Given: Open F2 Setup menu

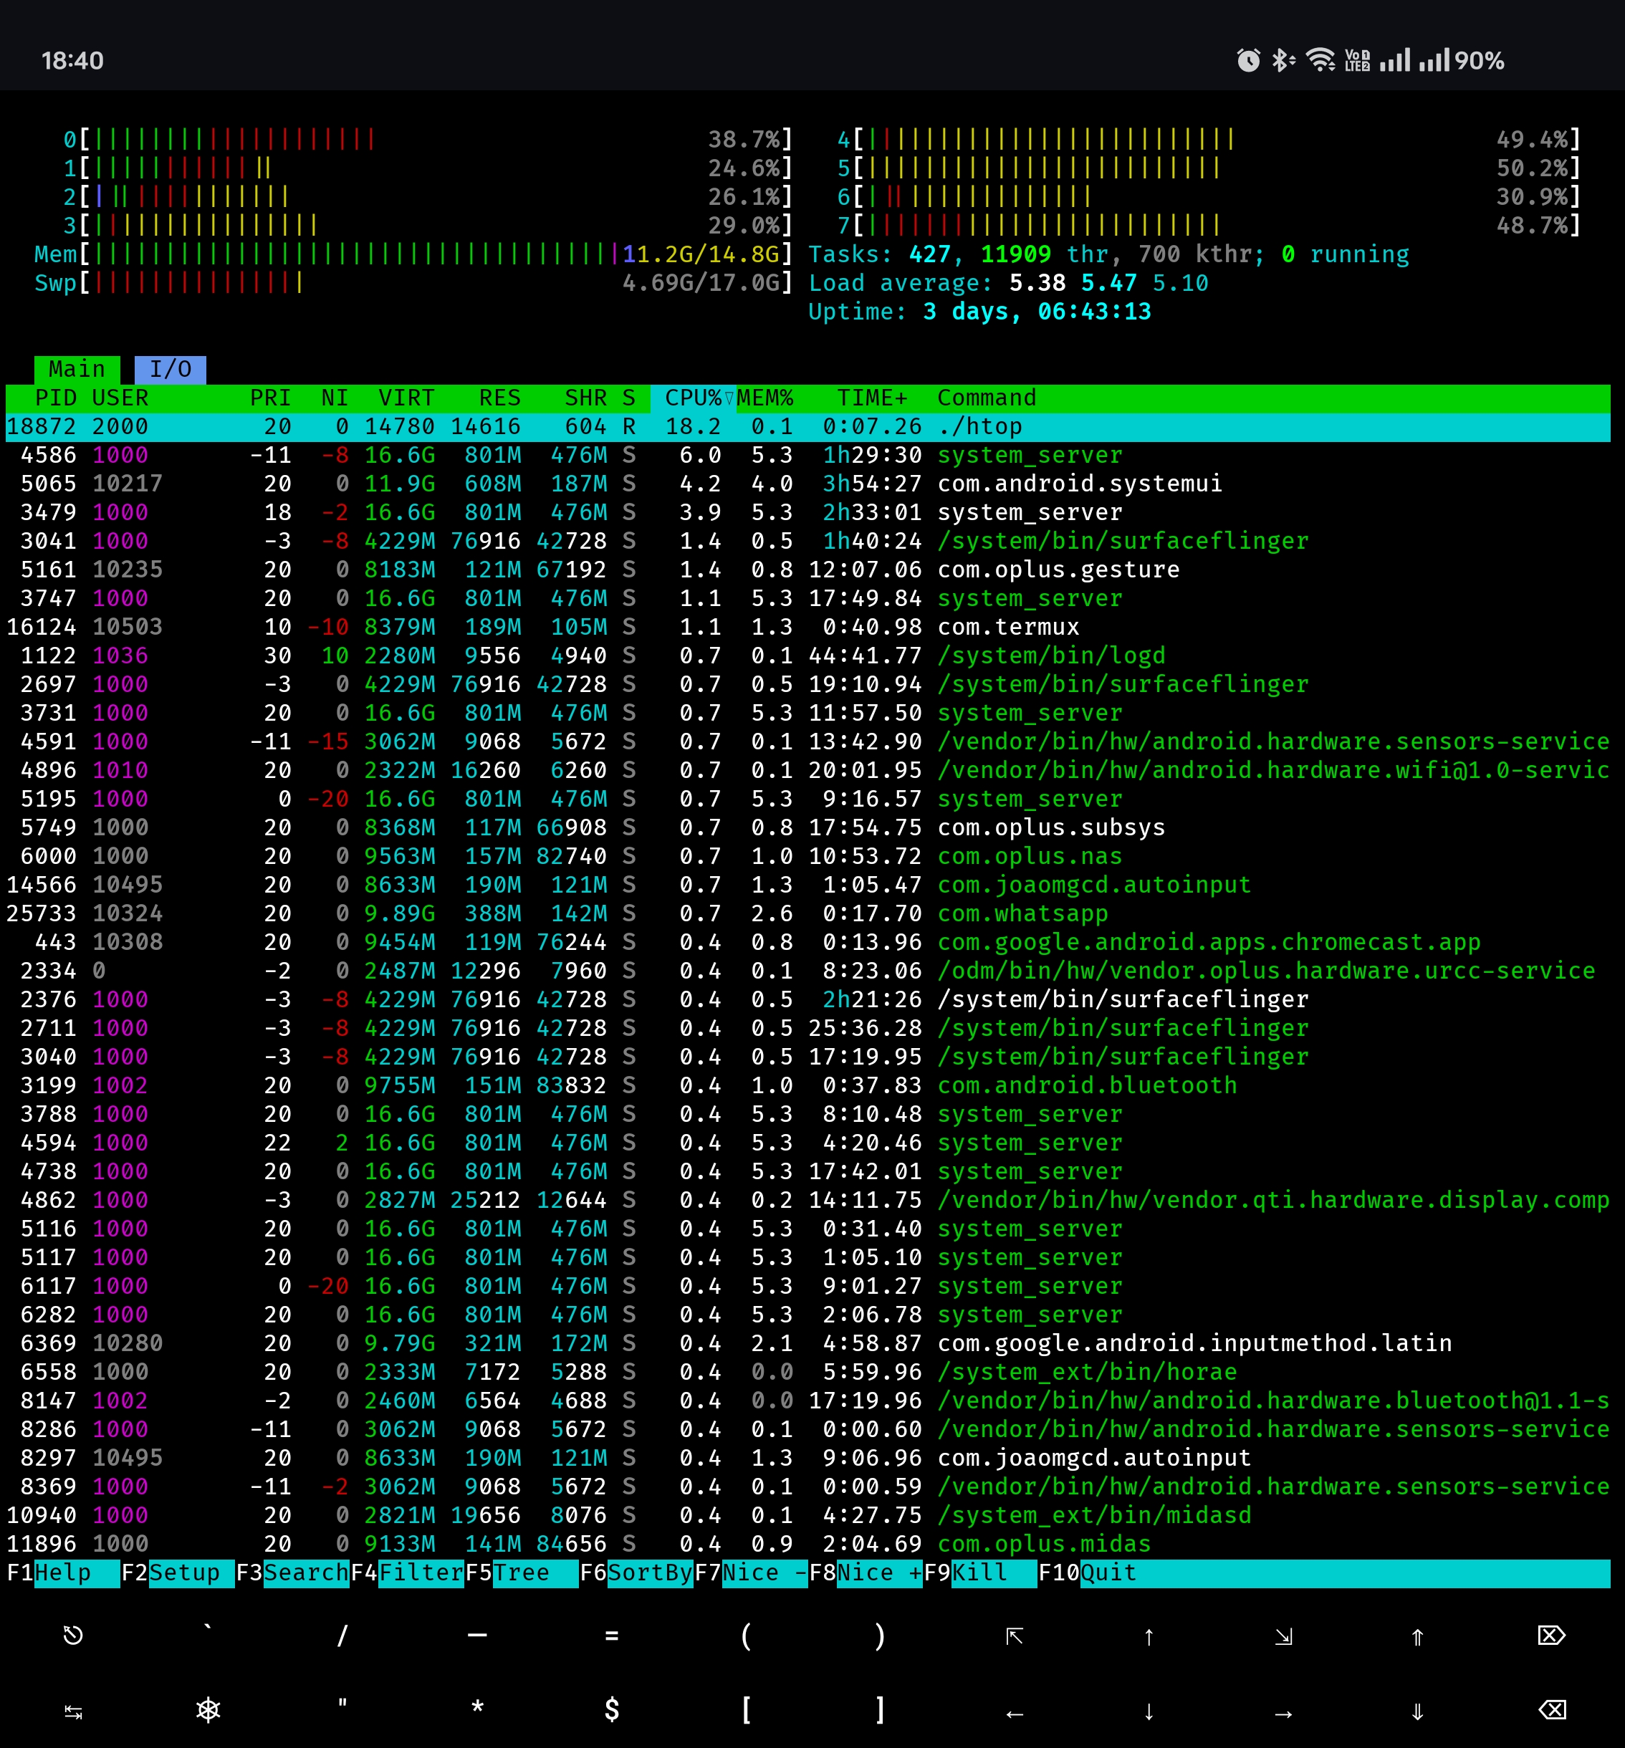Looking at the screenshot, I should click(183, 1573).
